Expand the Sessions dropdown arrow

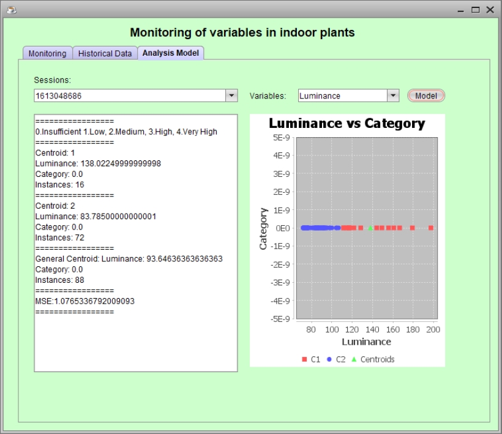[x=231, y=96]
